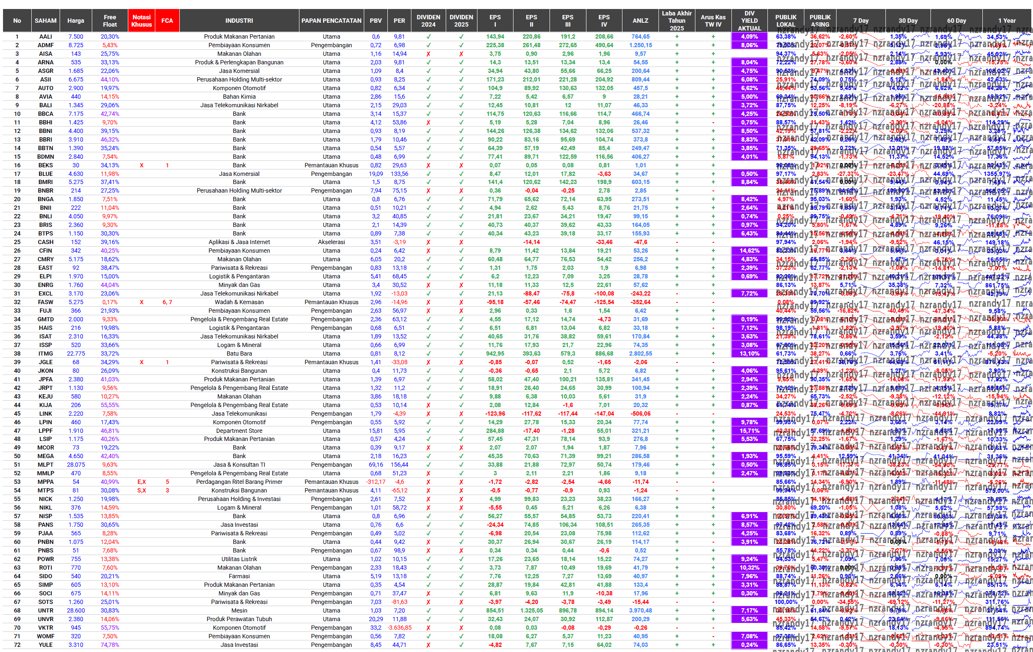The image size is (1033, 652).
Task: Click LPPF's purple 15,71% yield cell
Action: click(749, 431)
